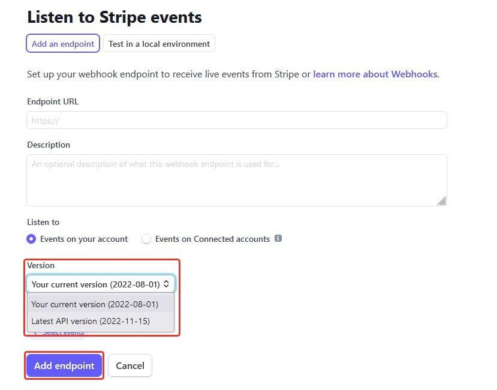Choose Your current version (2022-08-01) option
This screenshot has height=390, width=497.
101,304
